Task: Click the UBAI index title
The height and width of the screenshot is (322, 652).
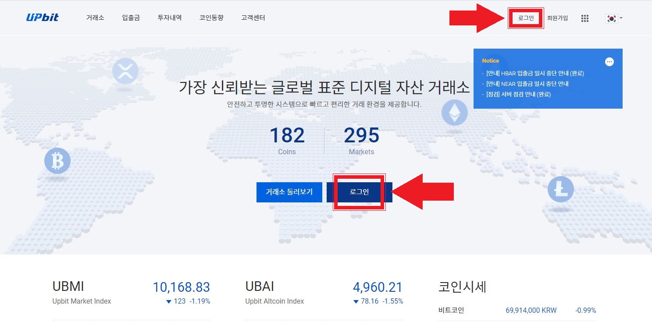Action: pyautogui.click(x=260, y=287)
